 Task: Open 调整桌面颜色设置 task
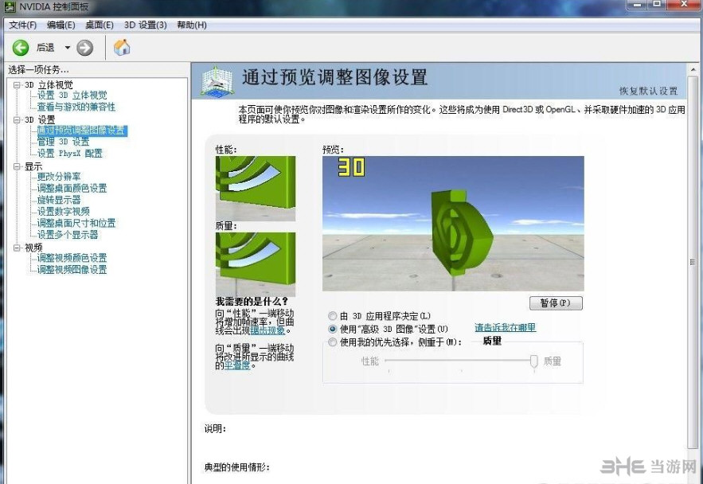click(72, 188)
